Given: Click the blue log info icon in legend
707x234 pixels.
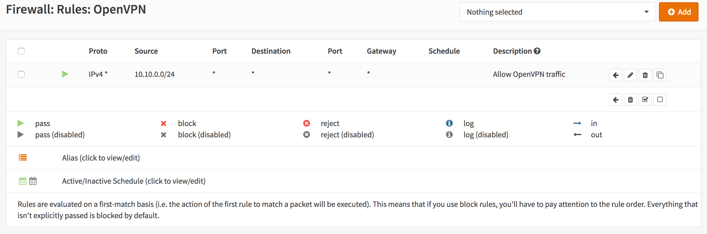Looking at the screenshot, I should [x=449, y=123].
